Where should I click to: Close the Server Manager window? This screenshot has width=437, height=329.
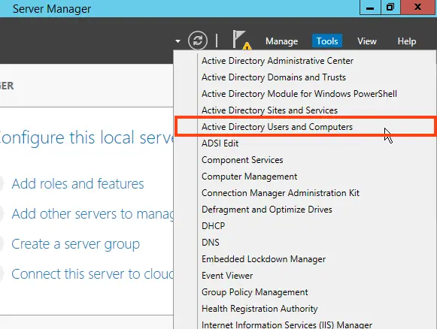(x=417, y=8)
